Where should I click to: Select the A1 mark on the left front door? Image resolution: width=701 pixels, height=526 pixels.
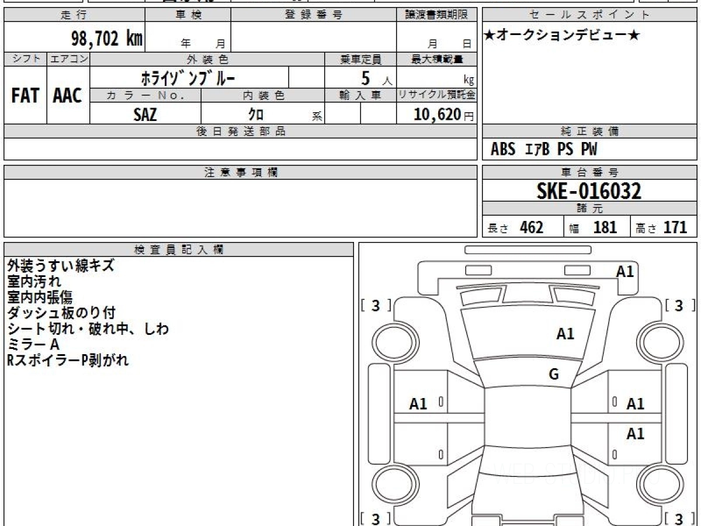[418, 404]
